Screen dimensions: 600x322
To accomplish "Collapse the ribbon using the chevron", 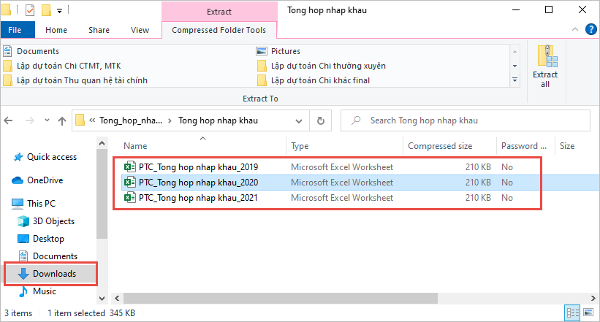I will [574, 30].
